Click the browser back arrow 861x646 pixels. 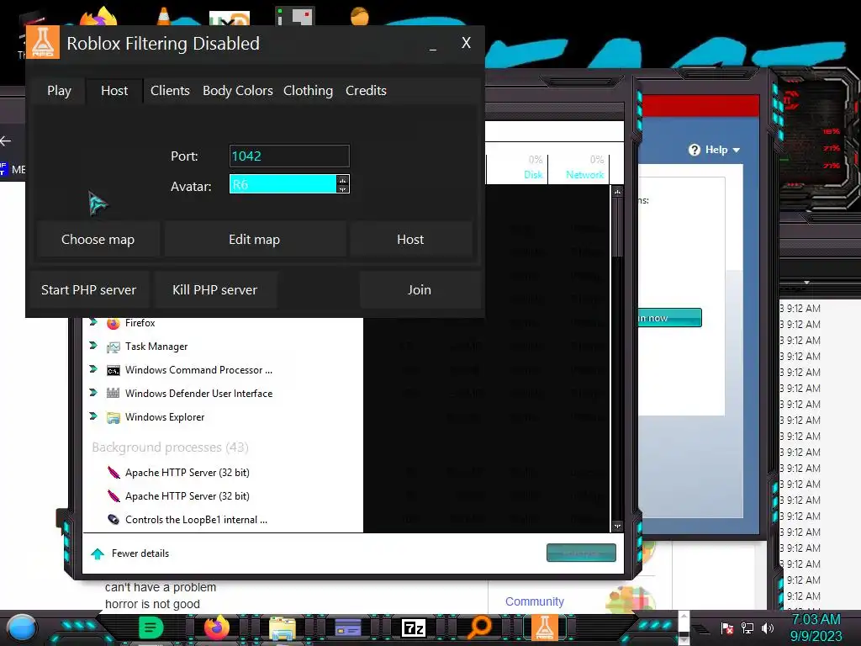(x=6, y=141)
